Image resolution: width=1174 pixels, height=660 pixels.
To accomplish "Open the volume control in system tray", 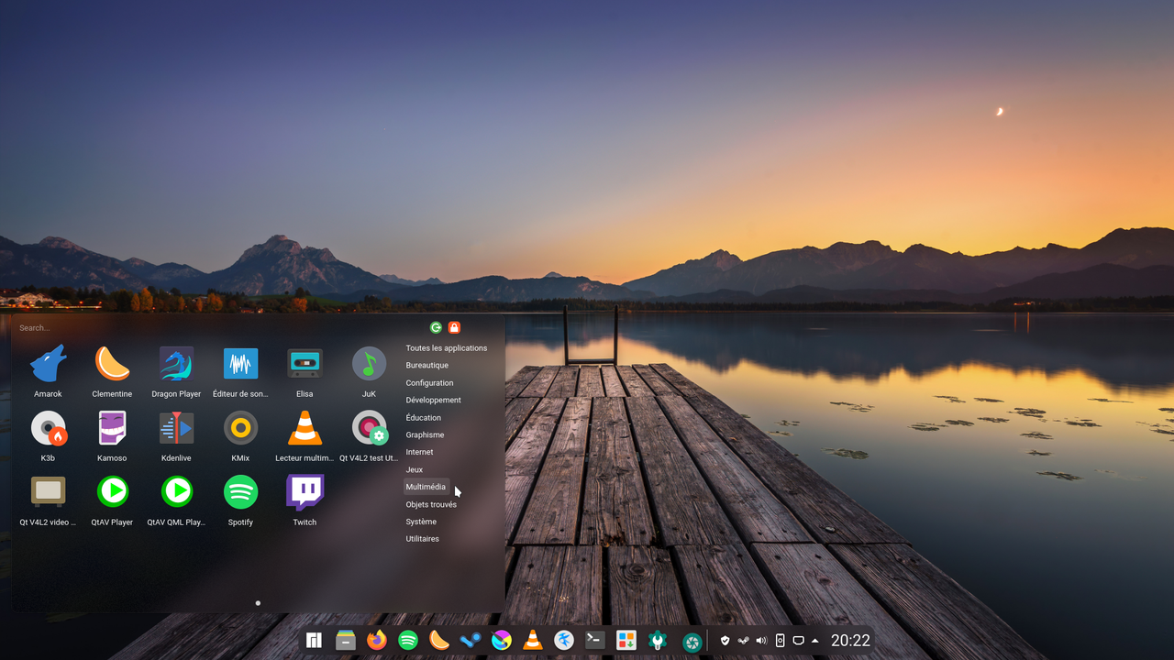I will point(761,641).
